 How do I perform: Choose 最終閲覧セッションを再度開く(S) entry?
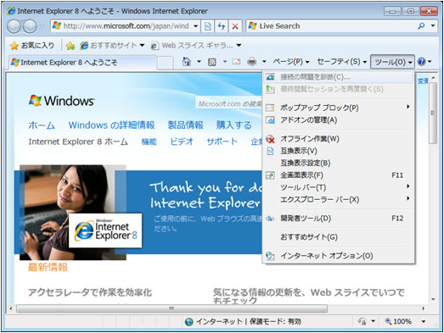click(339, 89)
